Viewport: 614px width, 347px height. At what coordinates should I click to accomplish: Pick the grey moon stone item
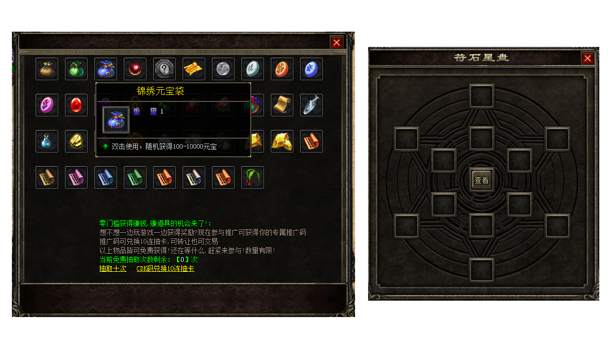223,69
